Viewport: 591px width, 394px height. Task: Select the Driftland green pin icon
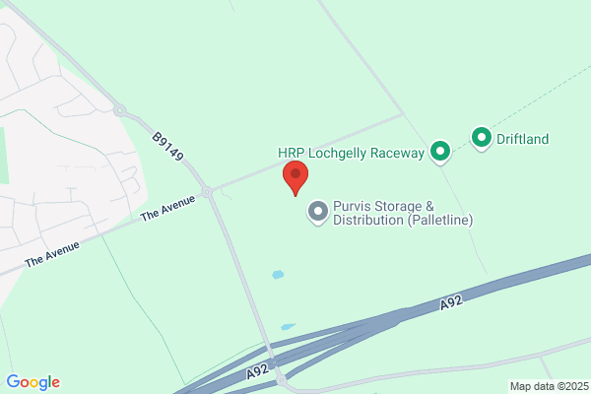coord(482,138)
